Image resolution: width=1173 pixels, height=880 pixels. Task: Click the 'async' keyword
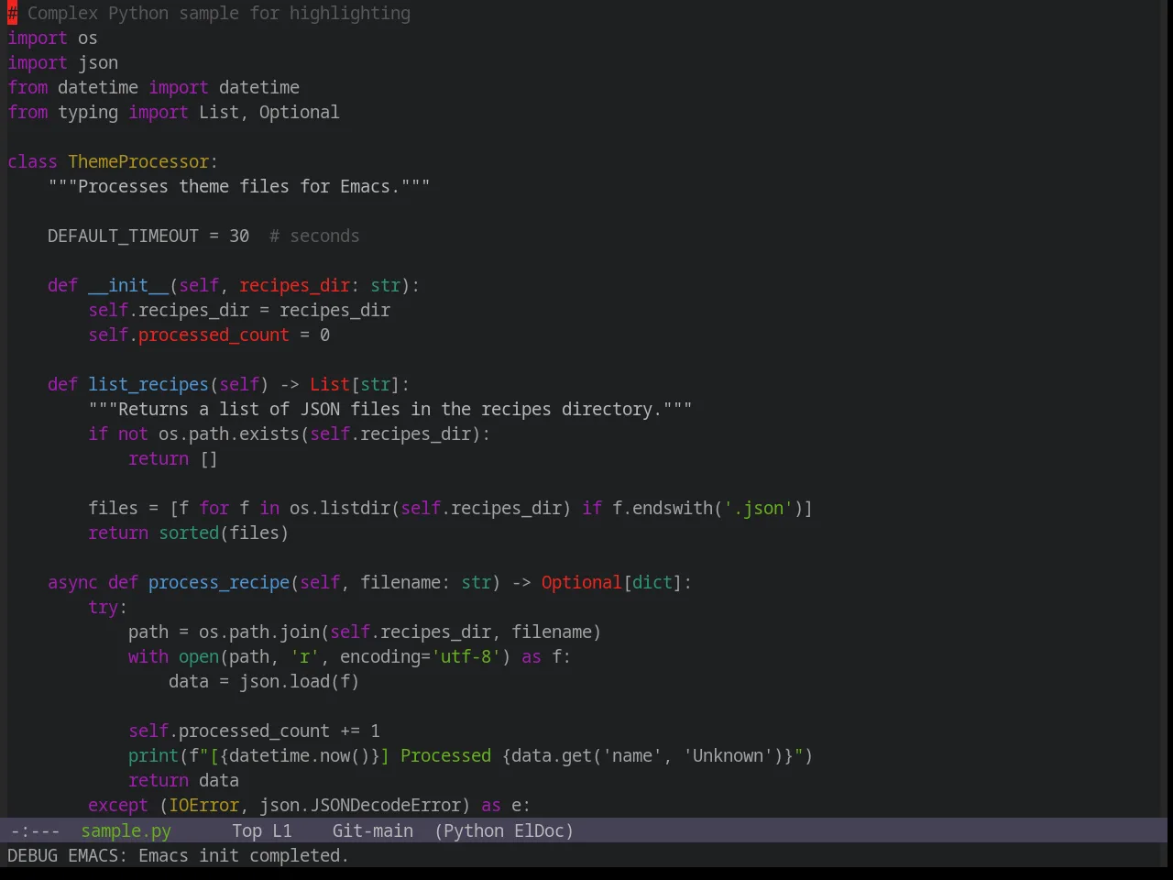click(x=72, y=582)
